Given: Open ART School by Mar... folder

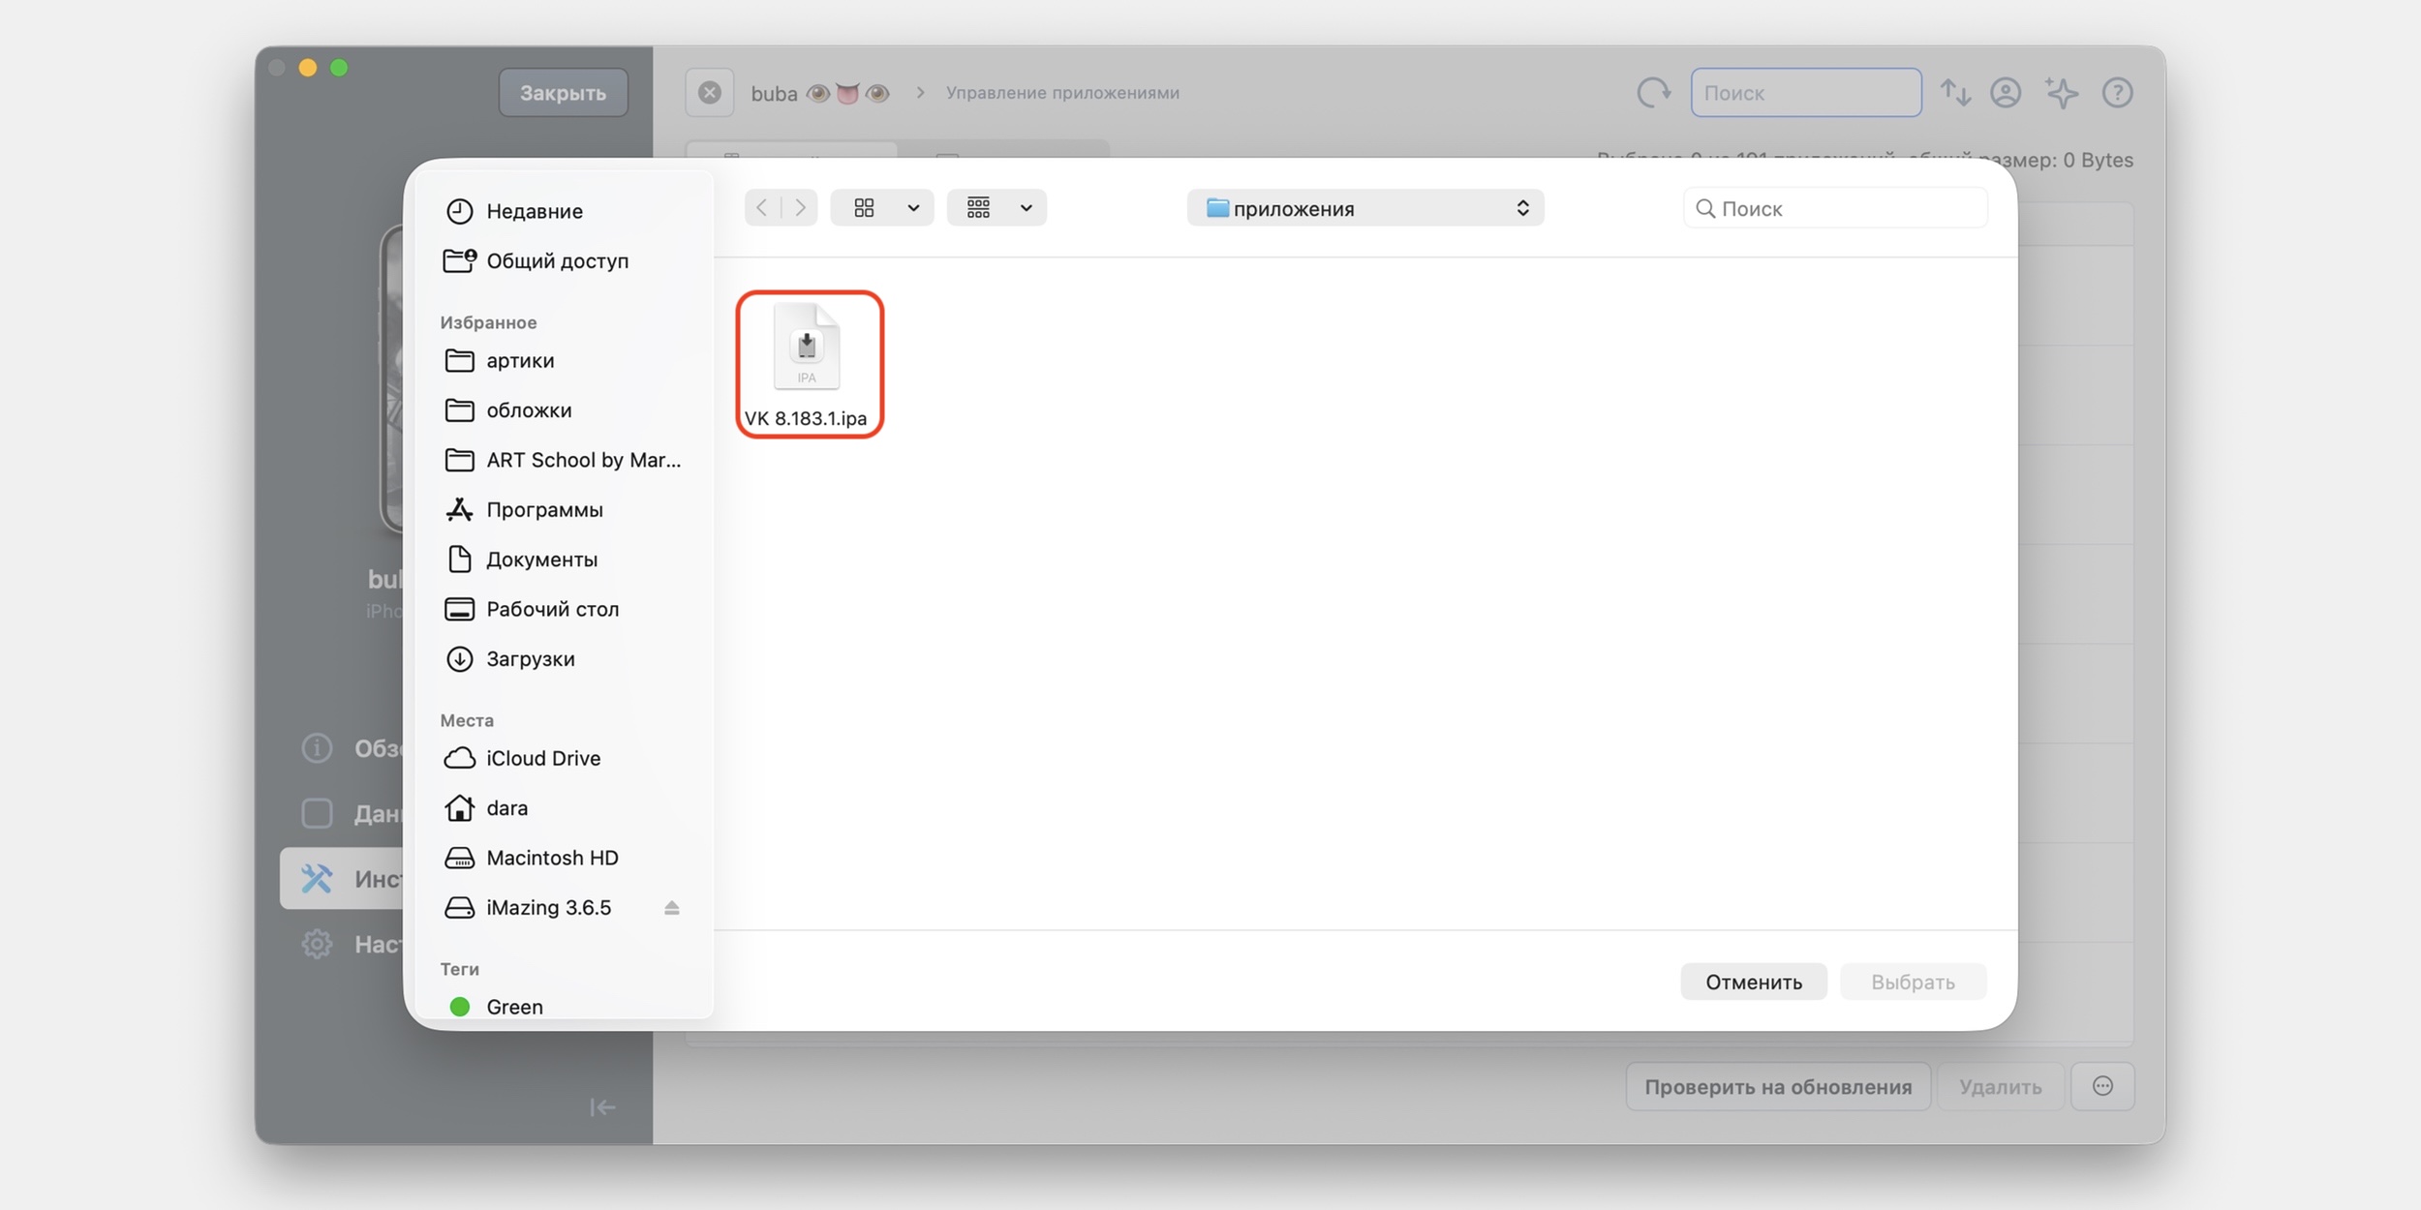Looking at the screenshot, I should point(564,460).
